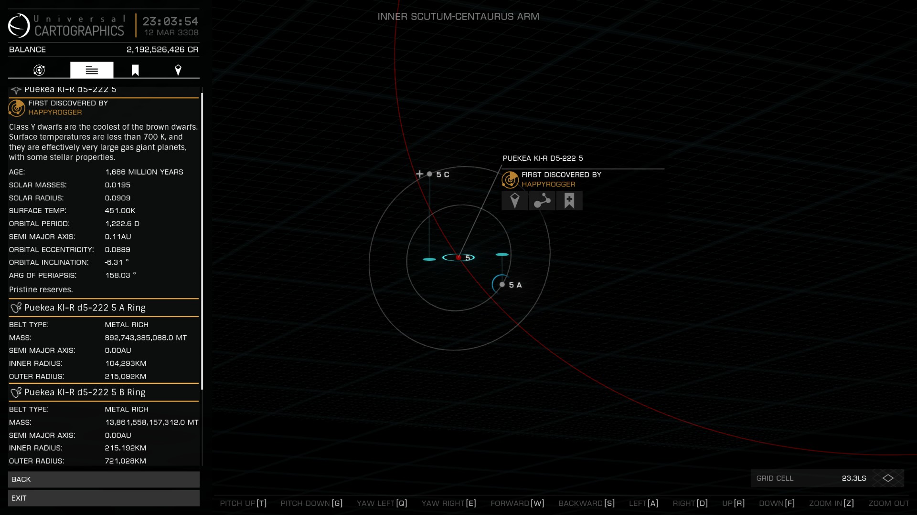Click the BACKWARD [S] control hint
The height and width of the screenshot is (515, 917).
[x=586, y=503]
